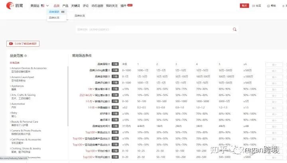Expand the Beauty & Personal Care category

[x=10, y=122]
